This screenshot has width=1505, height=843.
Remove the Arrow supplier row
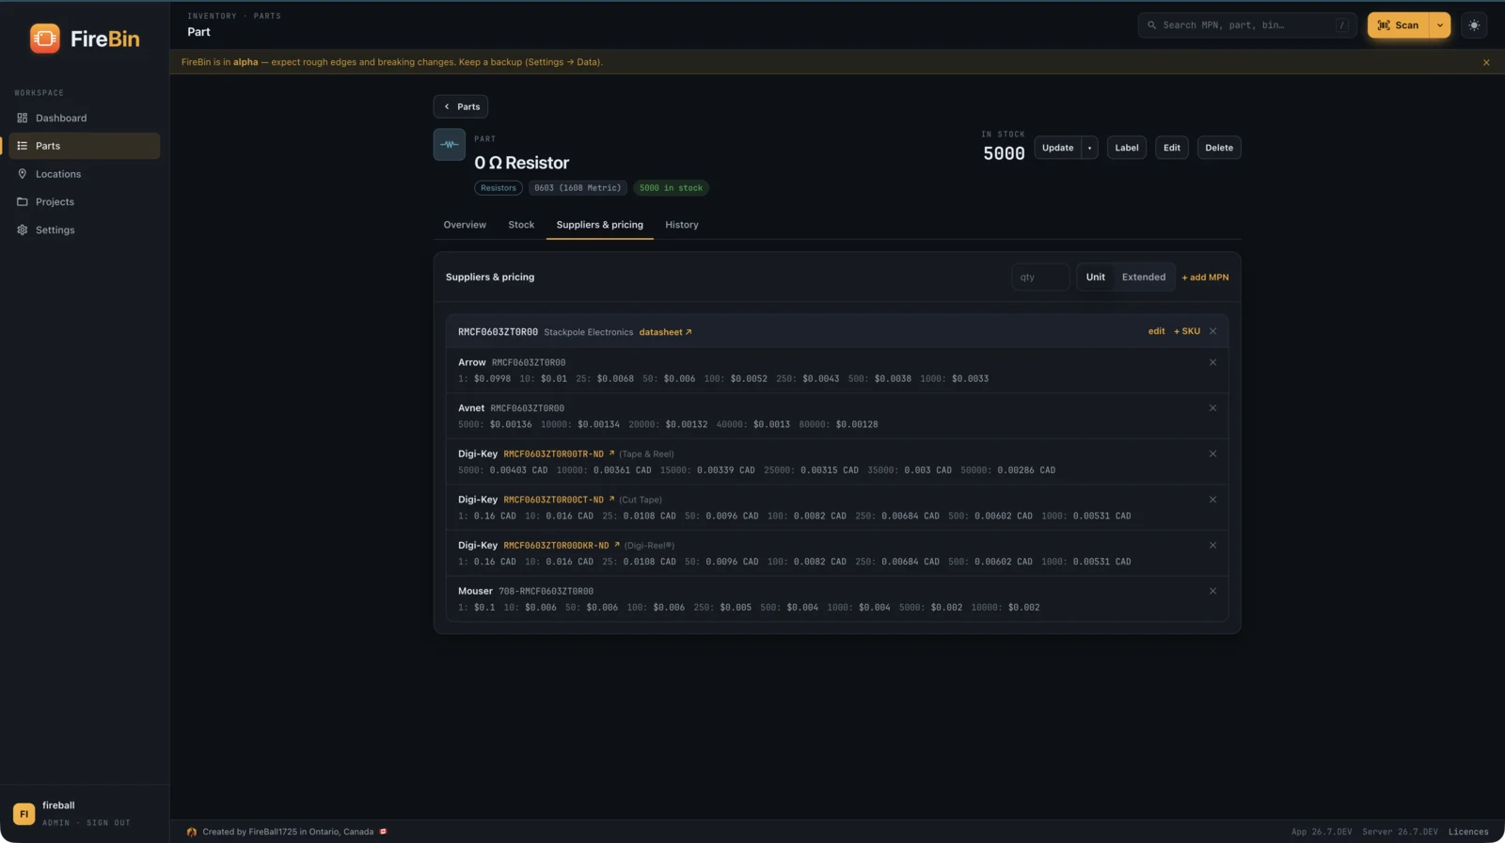click(x=1212, y=362)
